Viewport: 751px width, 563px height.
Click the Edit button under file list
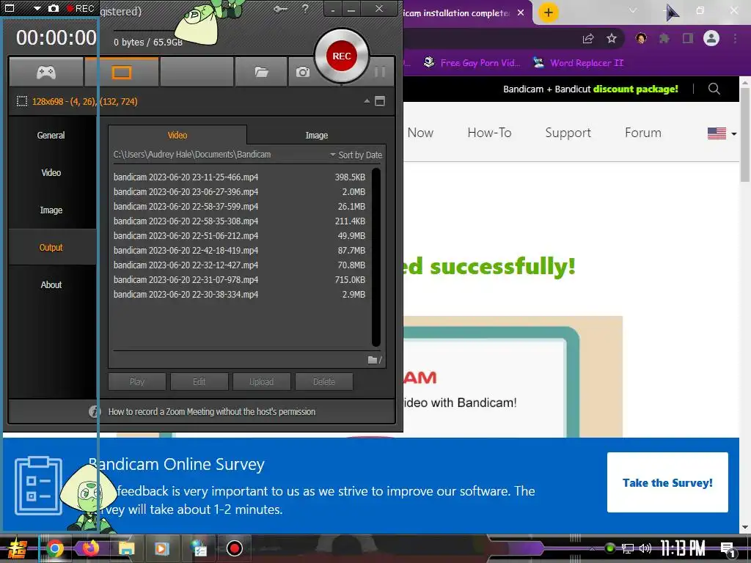click(199, 381)
